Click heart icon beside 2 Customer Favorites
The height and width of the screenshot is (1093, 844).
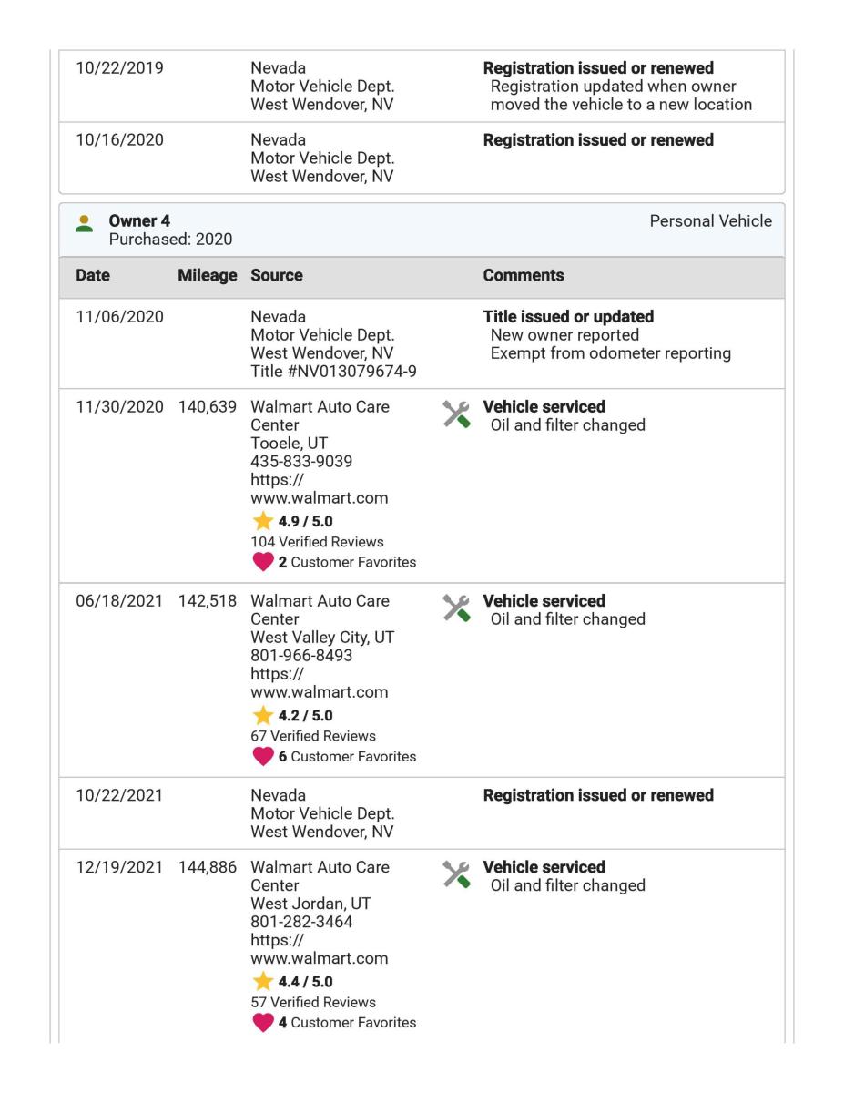click(262, 562)
